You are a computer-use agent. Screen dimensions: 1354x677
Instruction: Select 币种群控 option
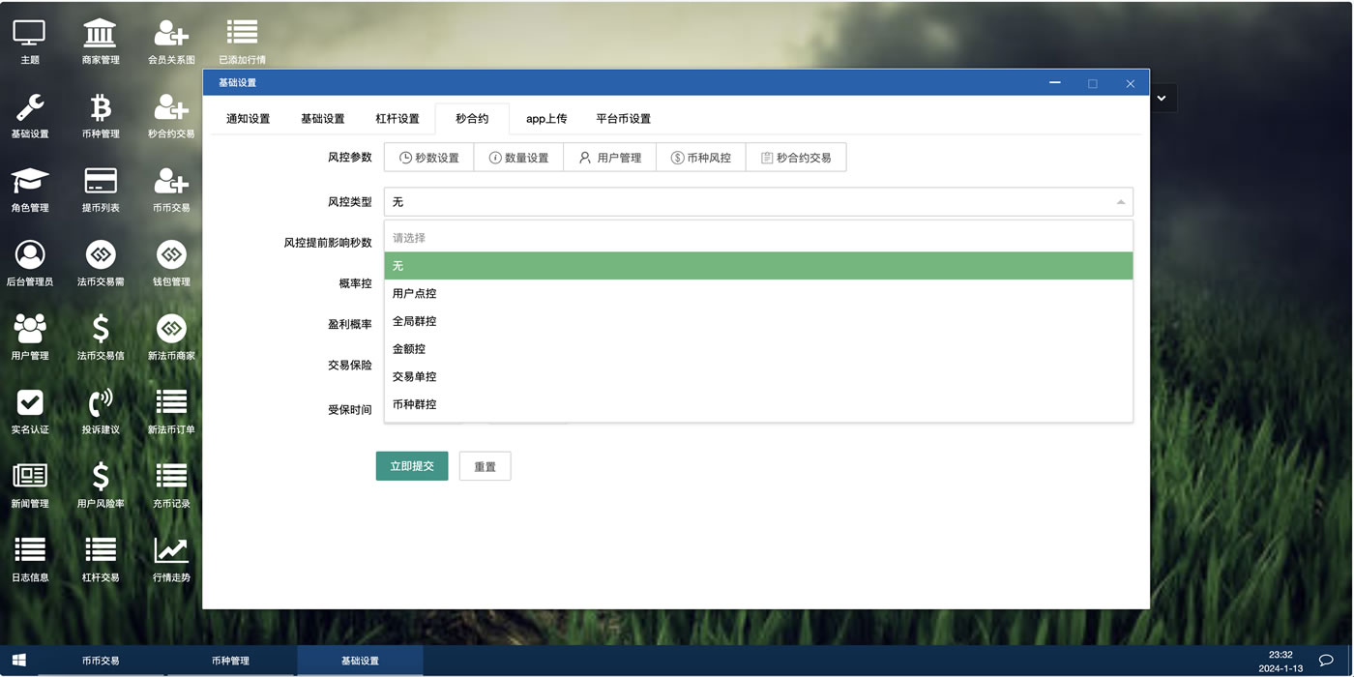758,404
